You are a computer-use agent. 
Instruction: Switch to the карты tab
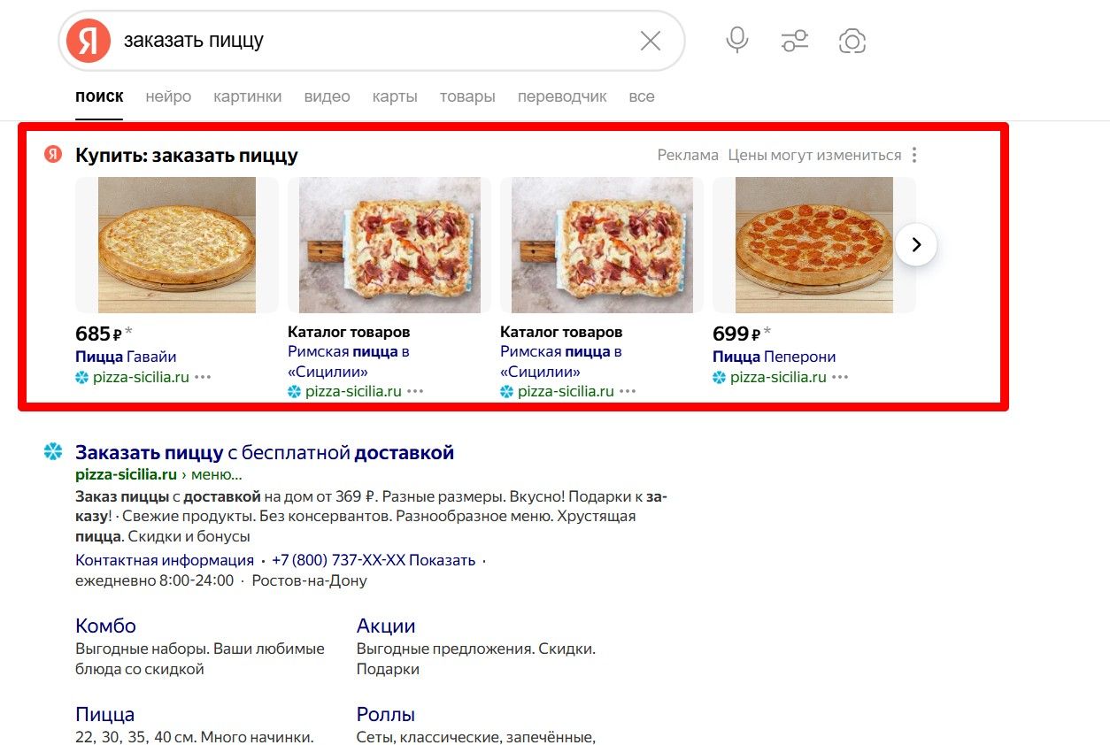click(x=394, y=96)
